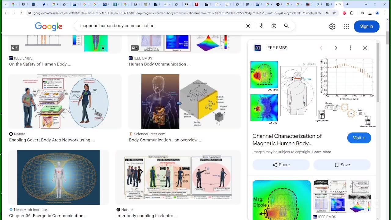Select the ScienceDirect body antenna thumbnail
Screen dimensions: 391x220
(x=185, y=101)
